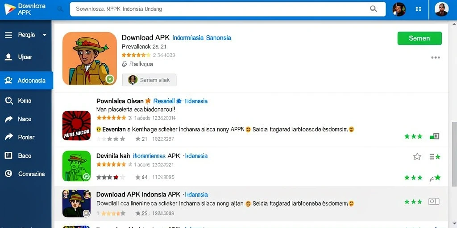
Task: Click the Downlora APK logo icon
Action: click(x=9, y=9)
